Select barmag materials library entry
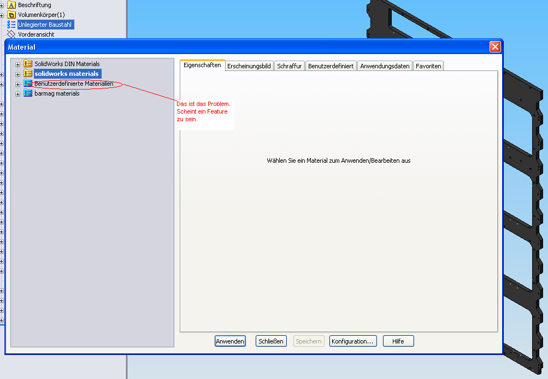 [x=57, y=93]
